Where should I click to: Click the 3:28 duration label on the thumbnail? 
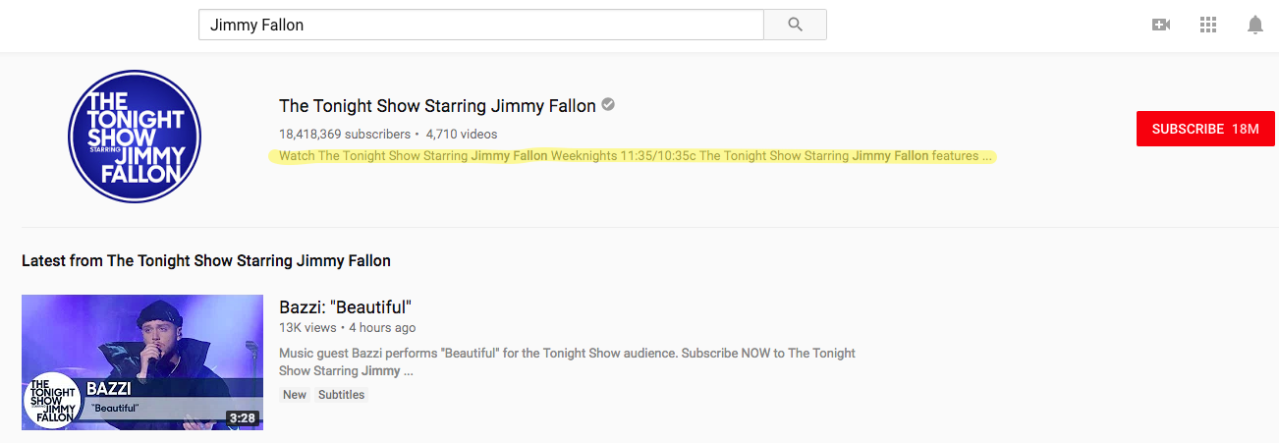coord(242,417)
